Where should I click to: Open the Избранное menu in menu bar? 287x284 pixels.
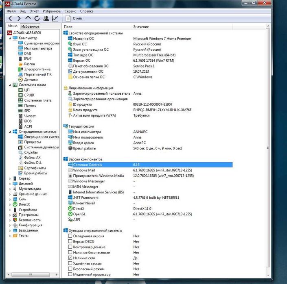tap(52, 11)
